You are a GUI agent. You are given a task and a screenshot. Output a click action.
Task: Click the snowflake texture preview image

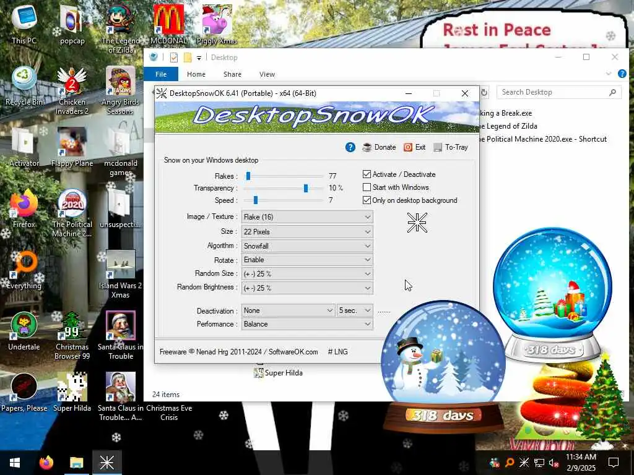[417, 223]
